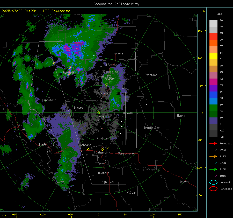Click the storm cell northwest of ThreeHills

[115, 102]
